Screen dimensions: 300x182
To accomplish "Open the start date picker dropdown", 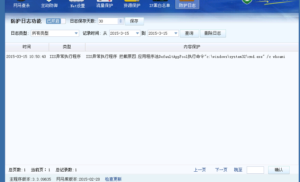I will click(x=137, y=33).
